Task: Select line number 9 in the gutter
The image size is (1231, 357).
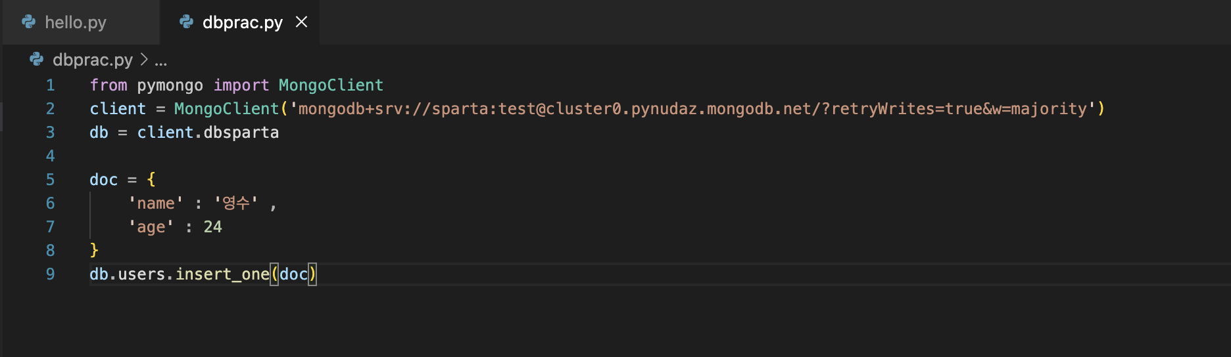Action: 51,274
